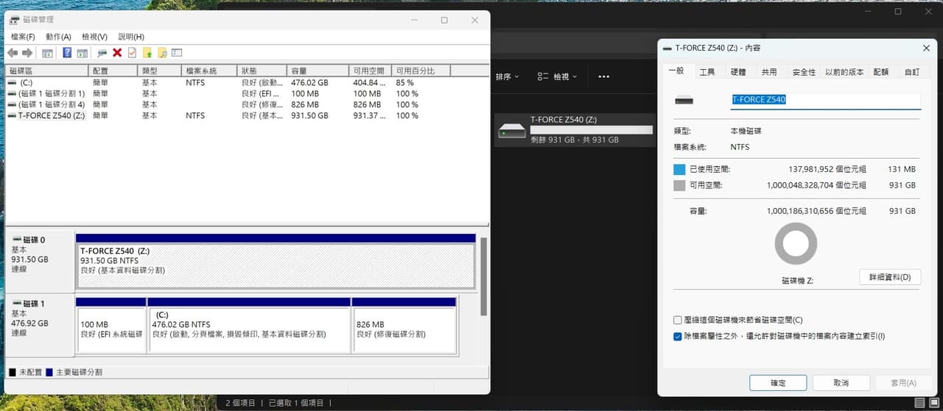The width and height of the screenshot is (943, 411).
Task: Click the 85 % free percentage cell
Action: 406,83
